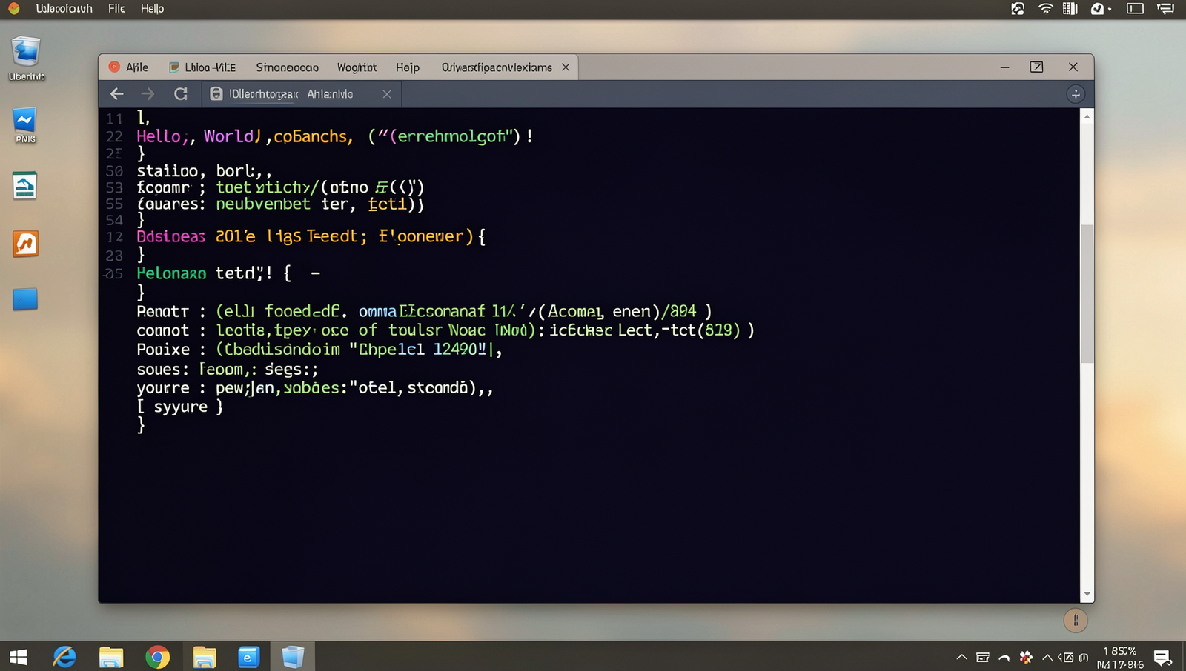Close the IDllecrhtorgzax Ahlanlvlo address tab
Viewport: 1186px width, 671px height.
click(387, 94)
